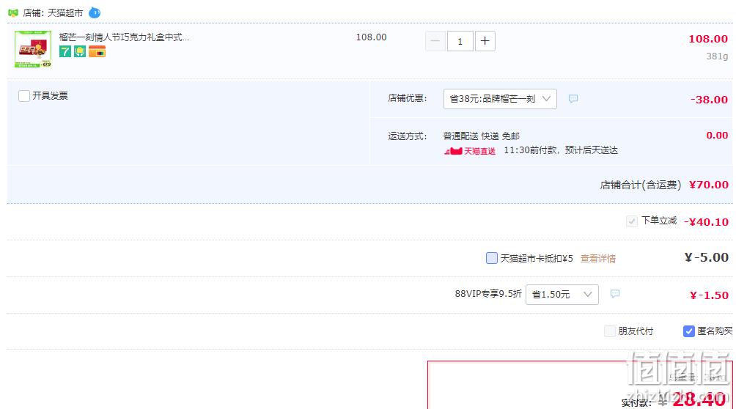
Task: Open the 查看详情 link
Action: (x=598, y=258)
